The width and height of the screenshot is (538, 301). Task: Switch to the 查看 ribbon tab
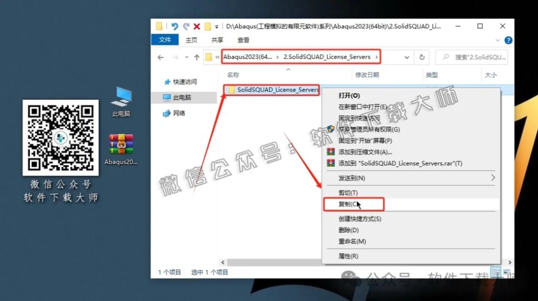(x=243, y=40)
